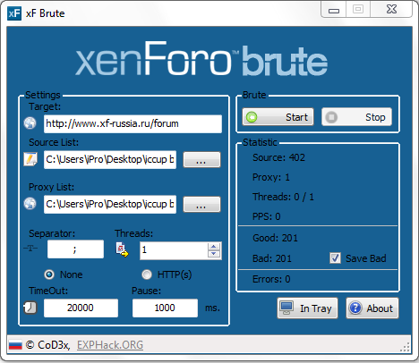Screen dimensions: 419x363
Task: Click the Russian flag icon in status bar
Action: [x=15, y=345]
